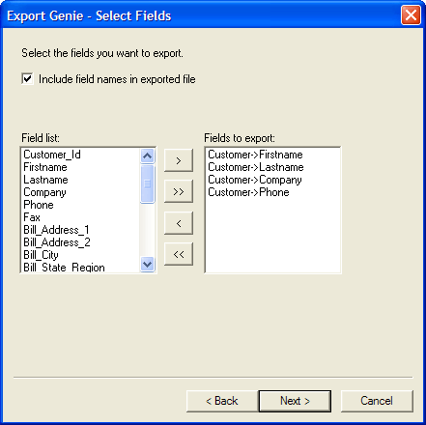The width and height of the screenshot is (426, 425).
Task: Select Bill_City in the field list
Action: click(41, 255)
